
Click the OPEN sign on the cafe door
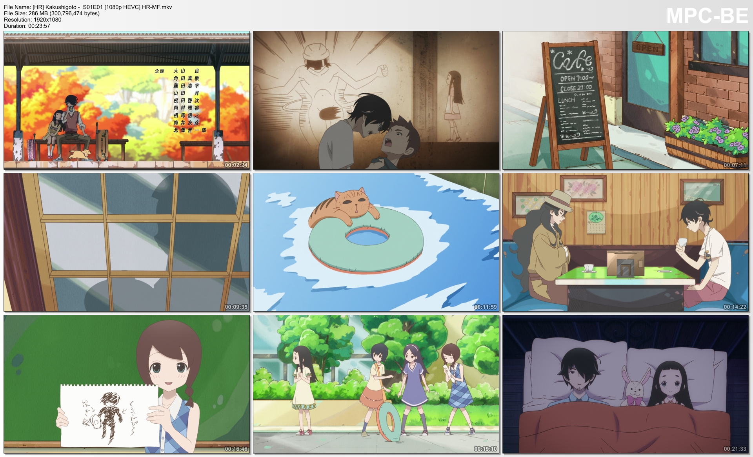click(x=648, y=49)
